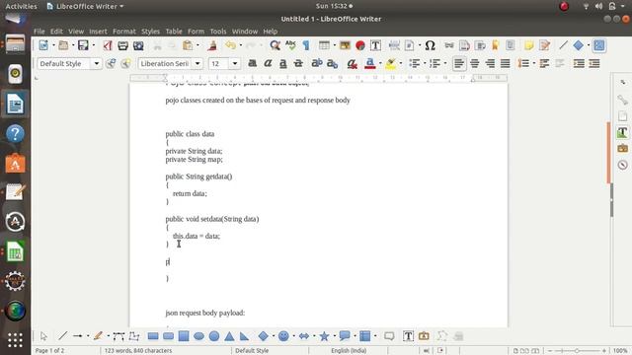Open the sidebar Navigator compass icon
The image size is (632, 355).
623,165
